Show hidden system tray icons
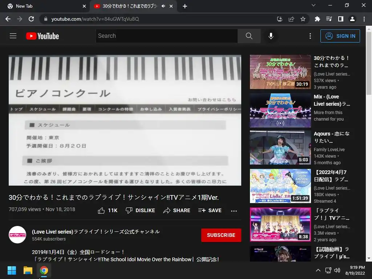 pos(318,270)
